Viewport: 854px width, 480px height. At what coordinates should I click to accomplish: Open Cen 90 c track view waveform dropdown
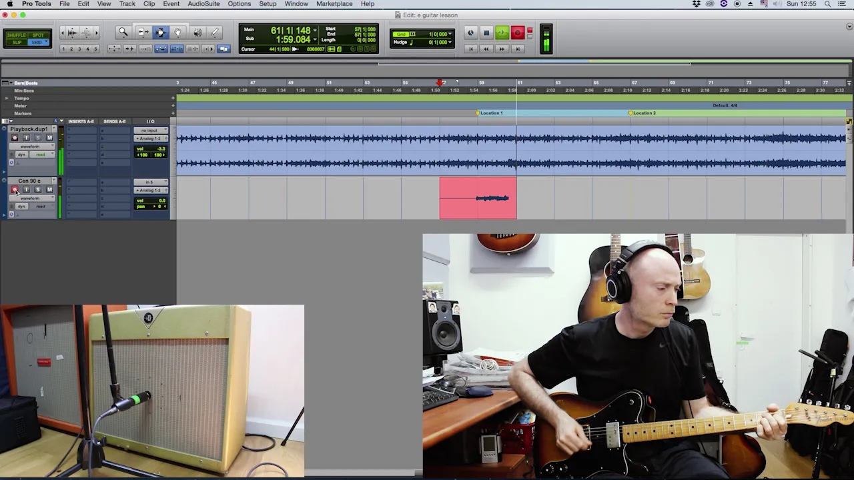tap(32, 198)
